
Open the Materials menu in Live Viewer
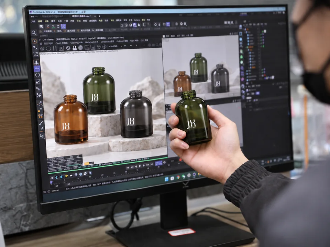(x=92, y=42)
